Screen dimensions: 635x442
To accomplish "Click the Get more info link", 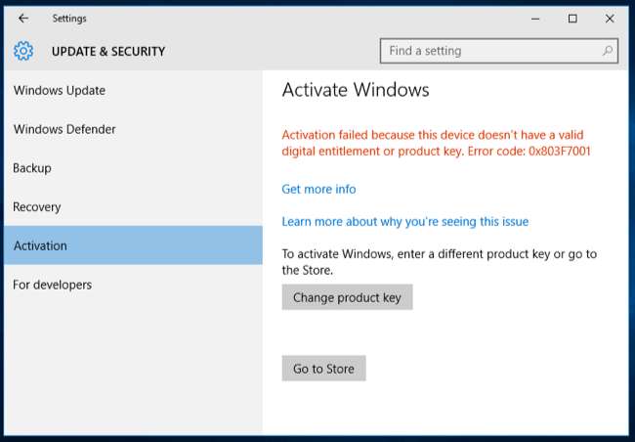I will point(318,189).
